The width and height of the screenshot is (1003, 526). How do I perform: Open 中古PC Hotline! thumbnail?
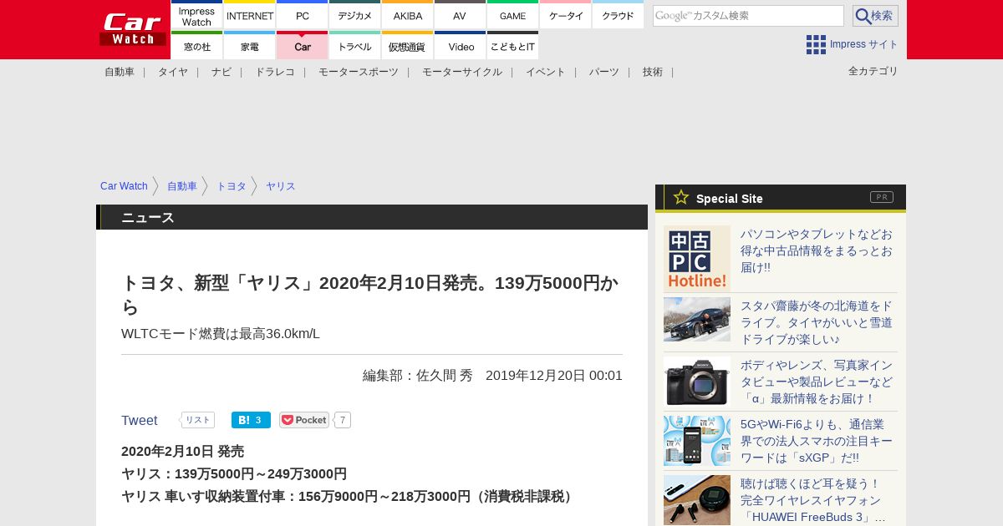[697, 259]
